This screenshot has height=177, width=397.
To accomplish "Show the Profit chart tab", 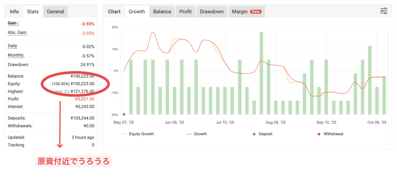I will (x=185, y=12).
